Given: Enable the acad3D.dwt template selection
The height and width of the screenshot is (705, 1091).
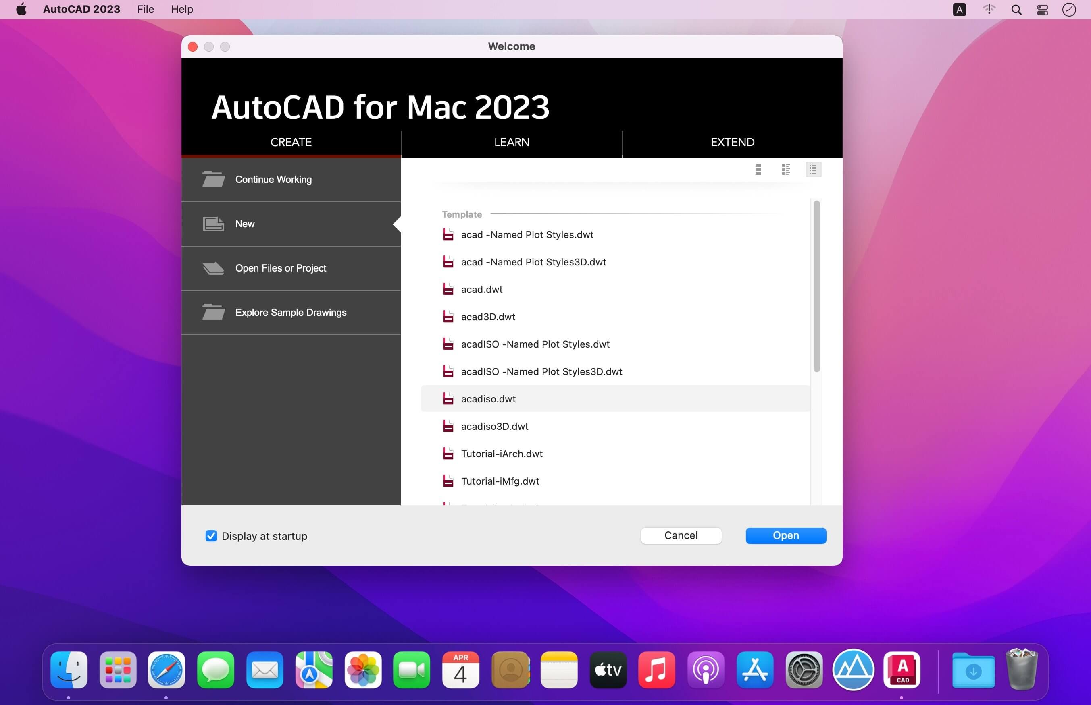Looking at the screenshot, I should tap(488, 316).
